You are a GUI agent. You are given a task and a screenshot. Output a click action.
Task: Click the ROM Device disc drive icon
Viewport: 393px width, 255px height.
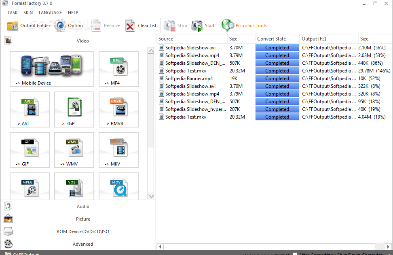(x=8, y=231)
